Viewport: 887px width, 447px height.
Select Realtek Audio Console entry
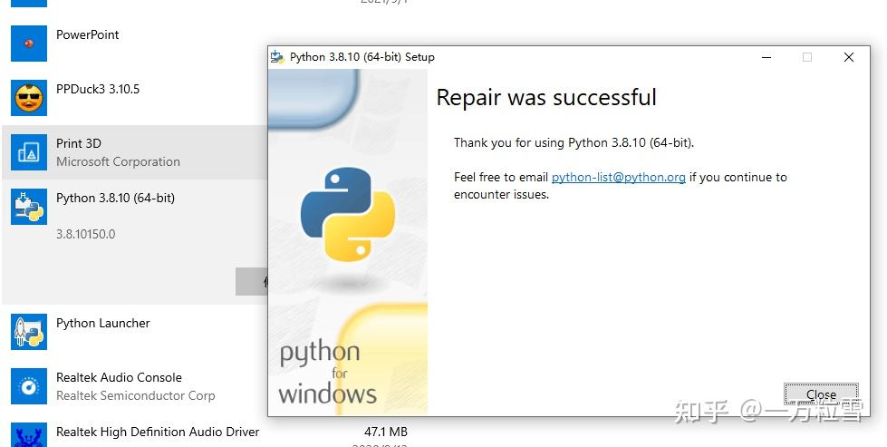[x=119, y=377]
